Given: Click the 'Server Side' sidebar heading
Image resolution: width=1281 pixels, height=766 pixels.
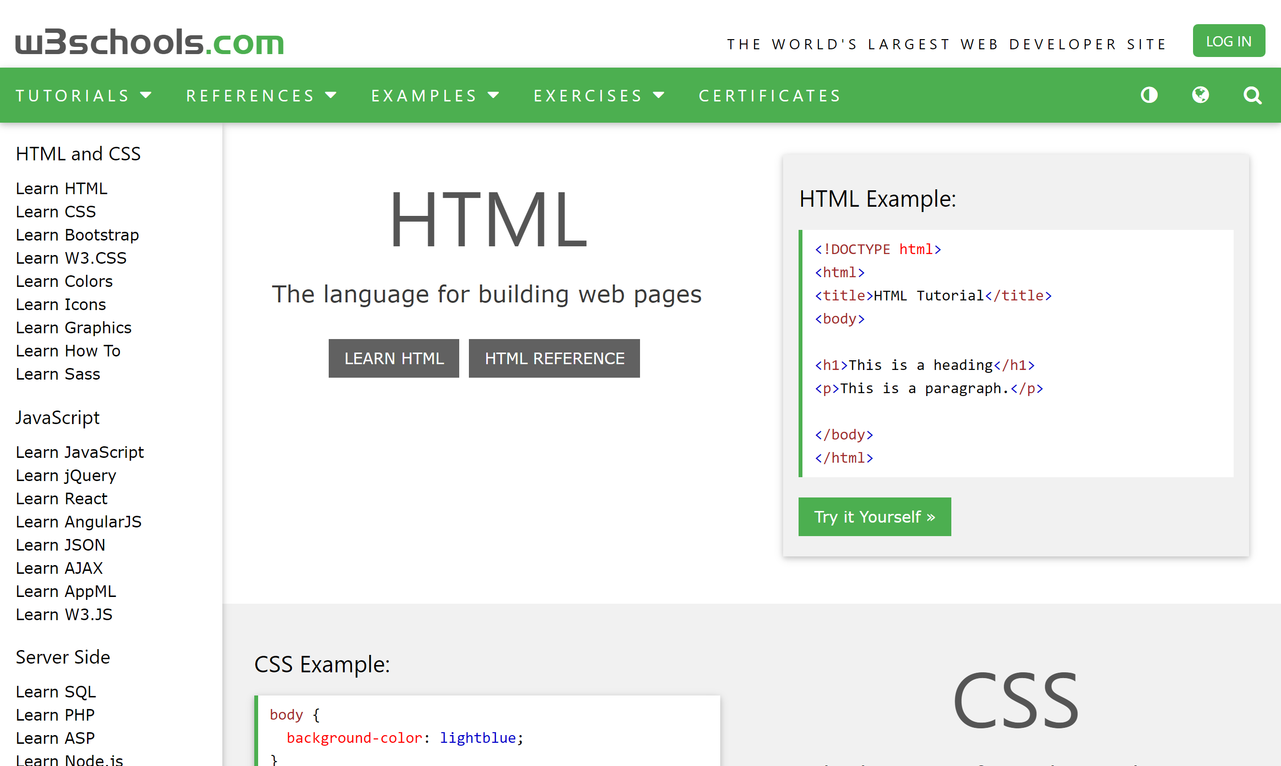Looking at the screenshot, I should [x=63, y=657].
